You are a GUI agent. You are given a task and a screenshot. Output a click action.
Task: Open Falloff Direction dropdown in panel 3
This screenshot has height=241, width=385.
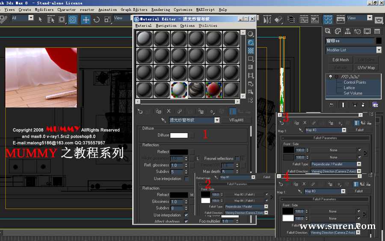(359, 171)
